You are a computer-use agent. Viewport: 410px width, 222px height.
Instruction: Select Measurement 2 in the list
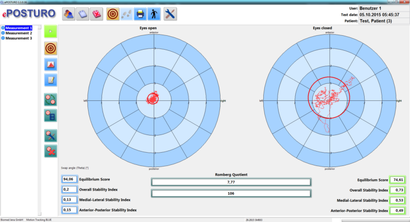(x=19, y=33)
